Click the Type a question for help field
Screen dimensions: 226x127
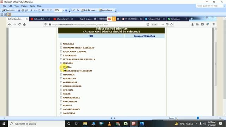209,6
